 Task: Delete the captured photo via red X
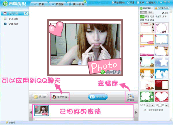pos(47,114)
